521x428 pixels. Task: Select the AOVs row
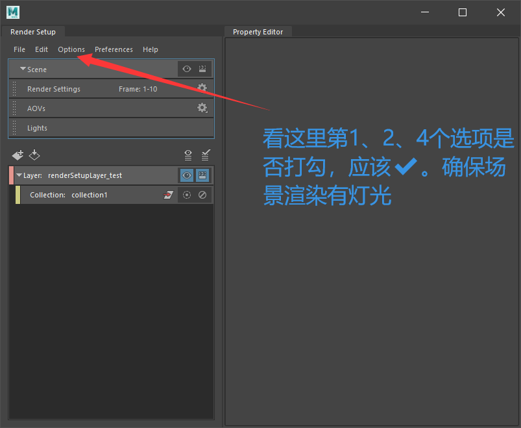point(111,108)
